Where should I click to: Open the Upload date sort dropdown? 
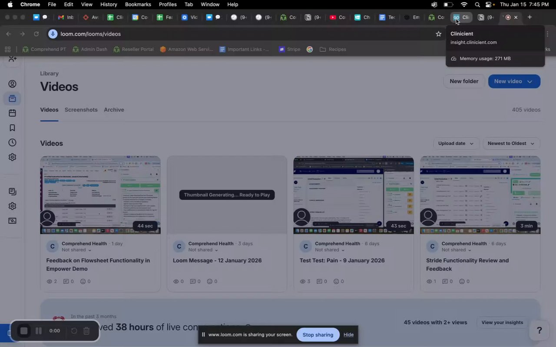(456, 144)
